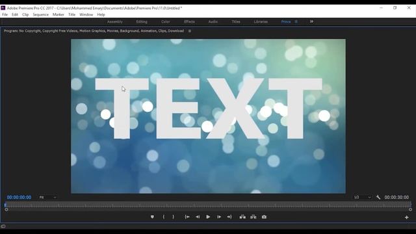Screen dimensions: 416x234
Task: Switch to Color workspace
Action: tap(166, 21)
